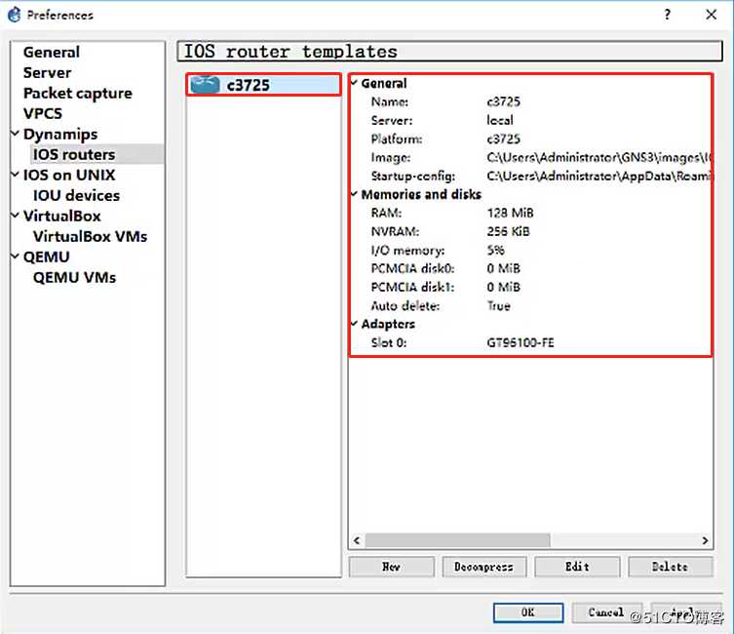Collapse the Dynamips tree node
The image size is (734, 634).
pyautogui.click(x=15, y=134)
